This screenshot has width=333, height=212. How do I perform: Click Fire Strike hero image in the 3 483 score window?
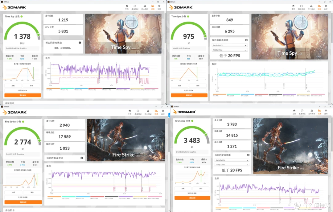point(291,146)
